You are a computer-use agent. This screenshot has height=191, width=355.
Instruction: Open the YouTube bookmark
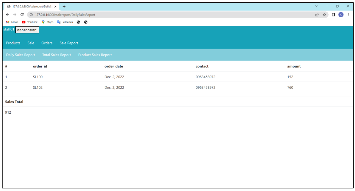pyautogui.click(x=30, y=22)
